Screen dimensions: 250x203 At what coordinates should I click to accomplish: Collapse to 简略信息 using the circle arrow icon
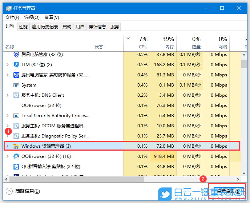pyautogui.click(x=9, y=191)
